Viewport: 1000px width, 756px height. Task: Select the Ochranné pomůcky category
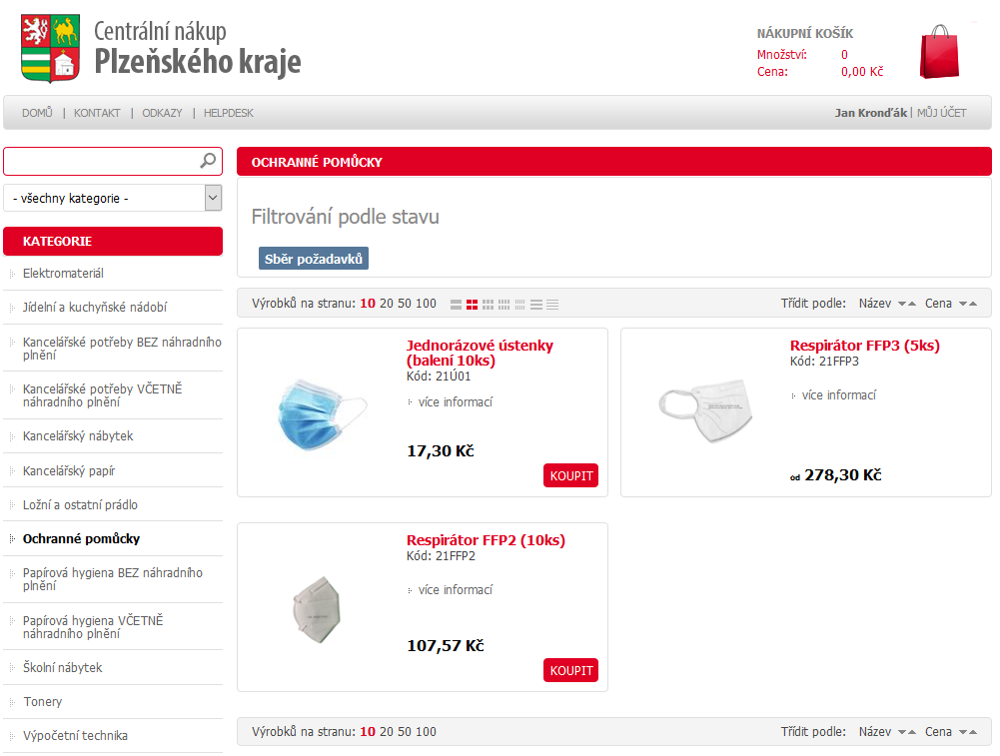pyautogui.click(x=81, y=538)
